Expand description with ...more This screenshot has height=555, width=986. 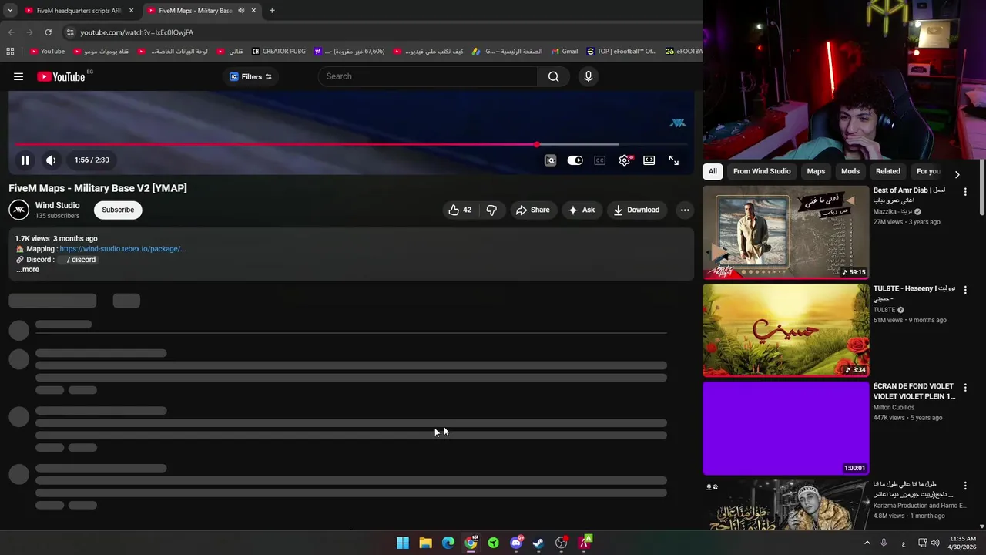pyautogui.click(x=28, y=270)
